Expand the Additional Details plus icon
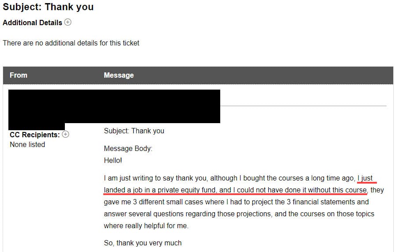The width and height of the screenshot is (395, 252). tap(68, 22)
